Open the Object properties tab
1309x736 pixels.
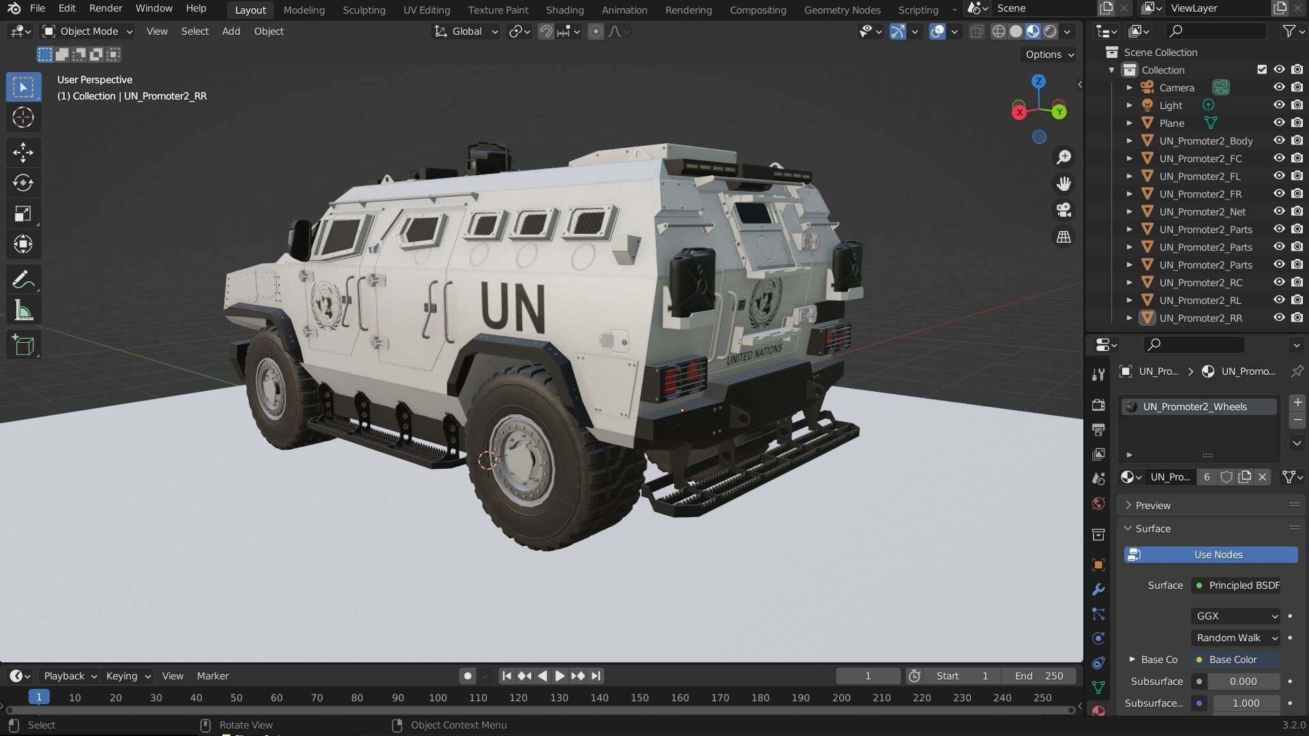(1098, 565)
